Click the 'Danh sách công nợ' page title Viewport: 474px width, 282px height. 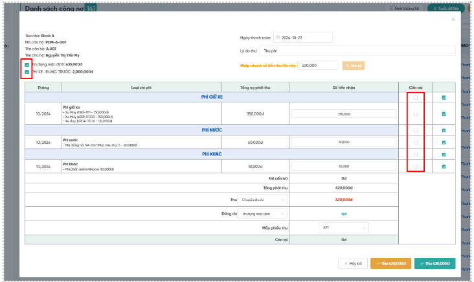point(54,8)
